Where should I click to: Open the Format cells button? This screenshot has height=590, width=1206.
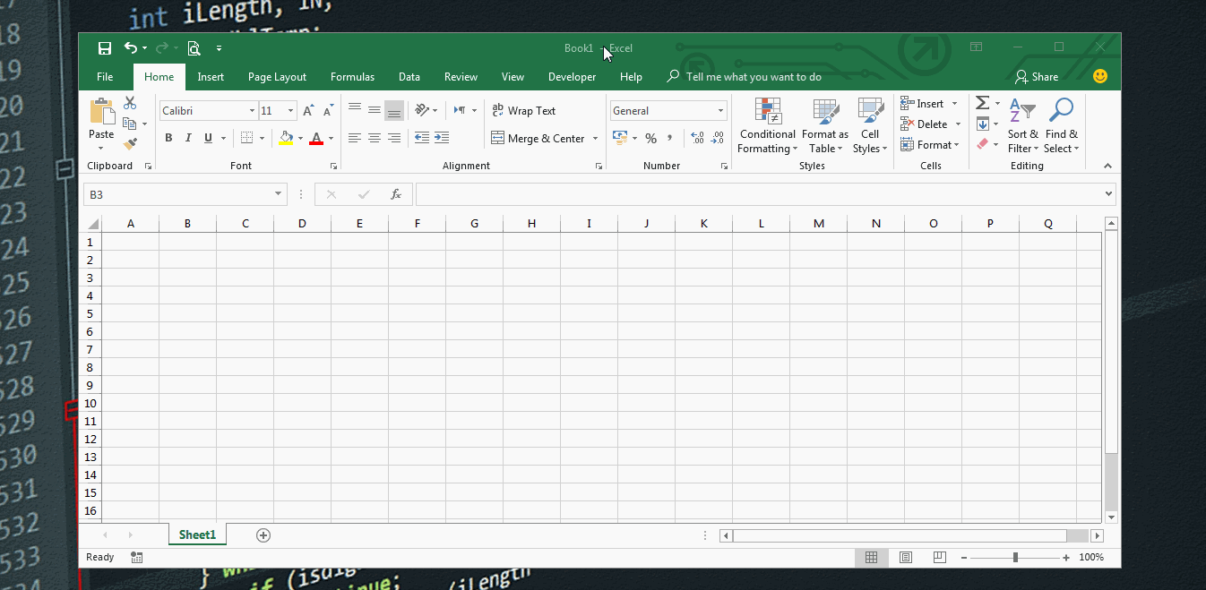coord(930,145)
